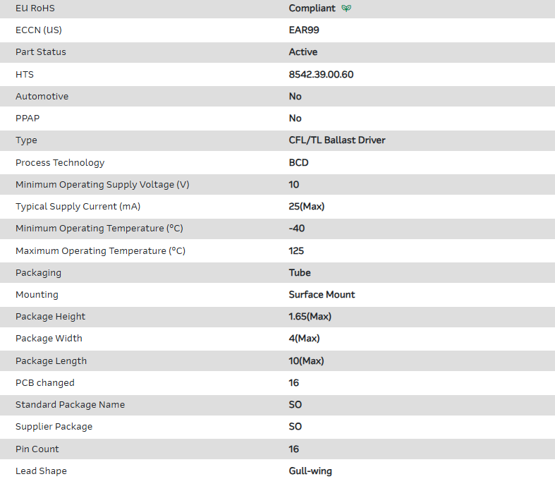Viewport: 555px width, 491px height.
Task: Click the EU RoHS label
Action: click(35, 8)
